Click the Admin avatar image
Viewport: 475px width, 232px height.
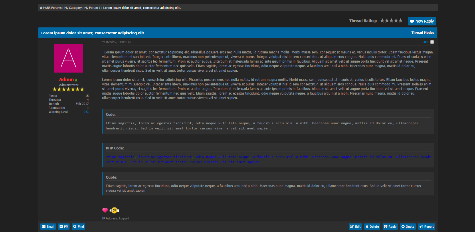(68, 58)
